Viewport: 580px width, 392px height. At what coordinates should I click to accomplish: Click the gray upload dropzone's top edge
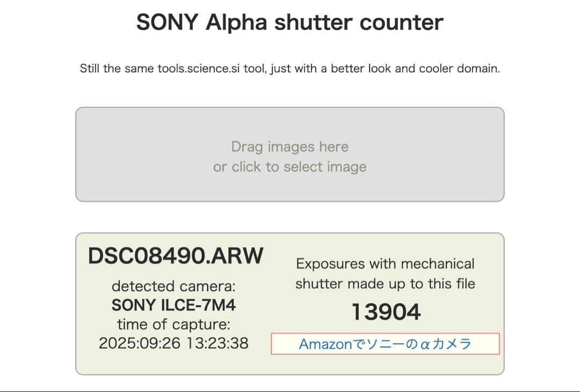(x=290, y=107)
